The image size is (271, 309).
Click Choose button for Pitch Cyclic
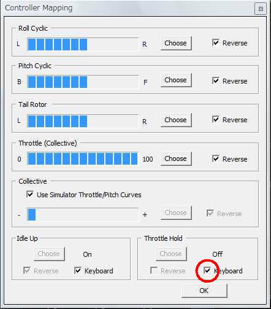point(176,80)
